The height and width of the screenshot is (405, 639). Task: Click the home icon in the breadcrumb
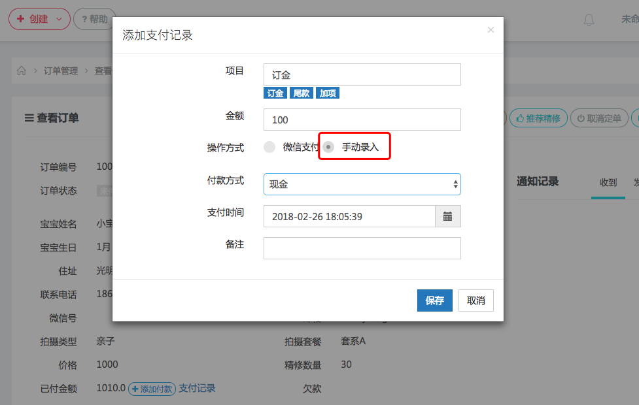(21, 71)
